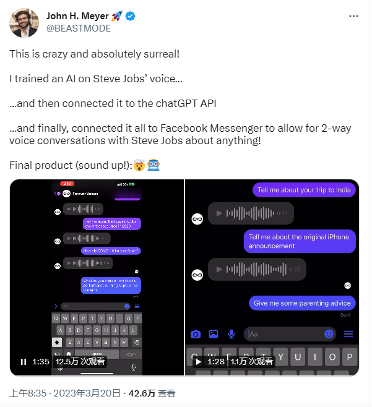Click the @BEASTMODE handle
The width and height of the screenshot is (372, 407).
(x=79, y=28)
